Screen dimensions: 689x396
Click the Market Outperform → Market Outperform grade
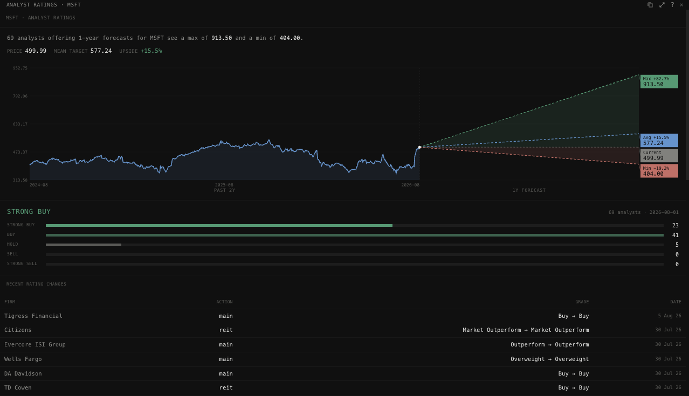click(x=526, y=330)
